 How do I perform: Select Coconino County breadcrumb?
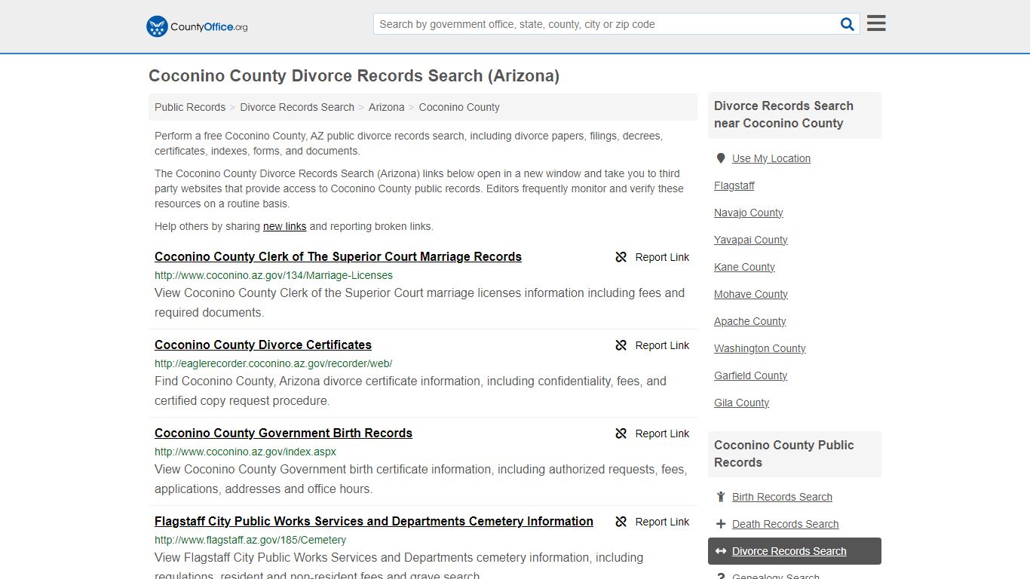tap(459, 107)
